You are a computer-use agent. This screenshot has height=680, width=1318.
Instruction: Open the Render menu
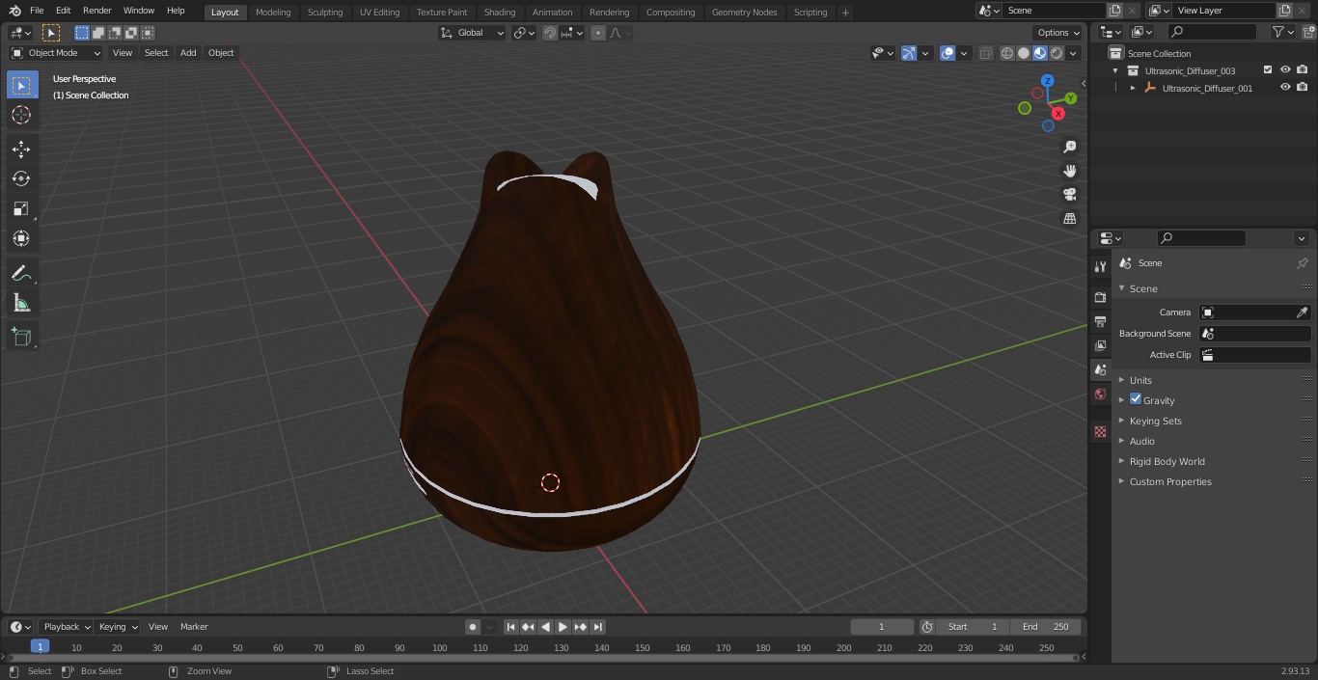96,11
